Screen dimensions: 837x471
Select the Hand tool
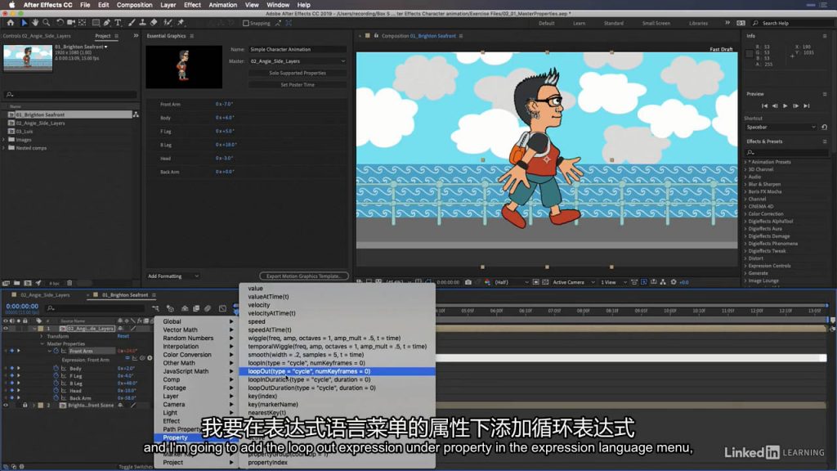[35, 23]
